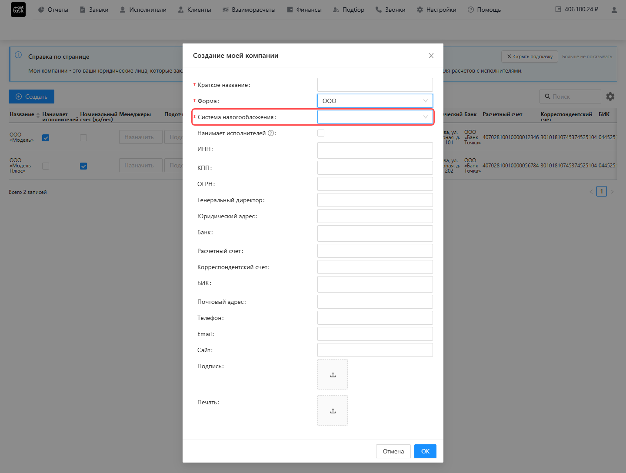Click the getTask logo icon

pos(18,10)
